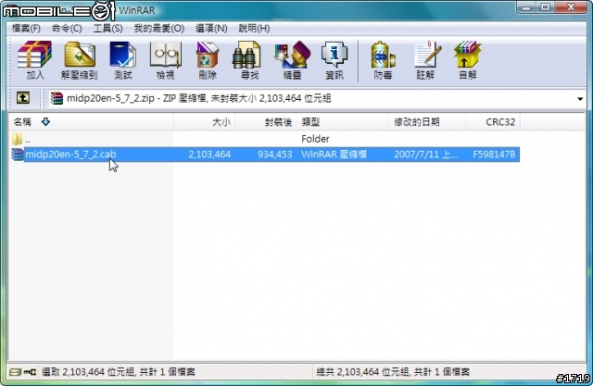Image resolution: width=593 pixels, height=386 pixels.
Task: Open the 命令(C) menu
Action: [x=67, y=29]
